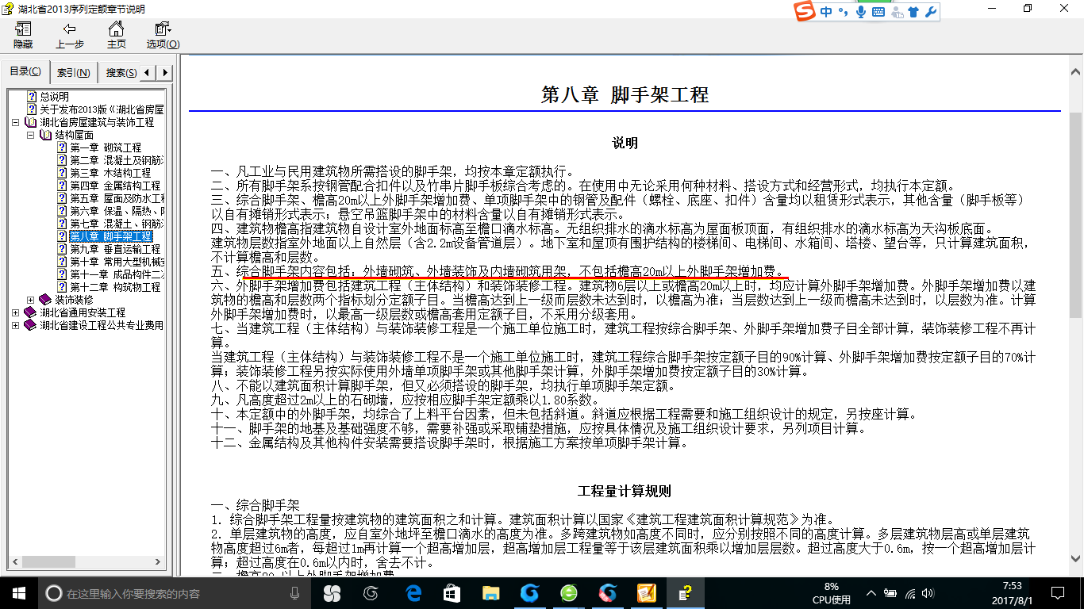Click the 隐藏 (Hide) toolbar button

23,36
